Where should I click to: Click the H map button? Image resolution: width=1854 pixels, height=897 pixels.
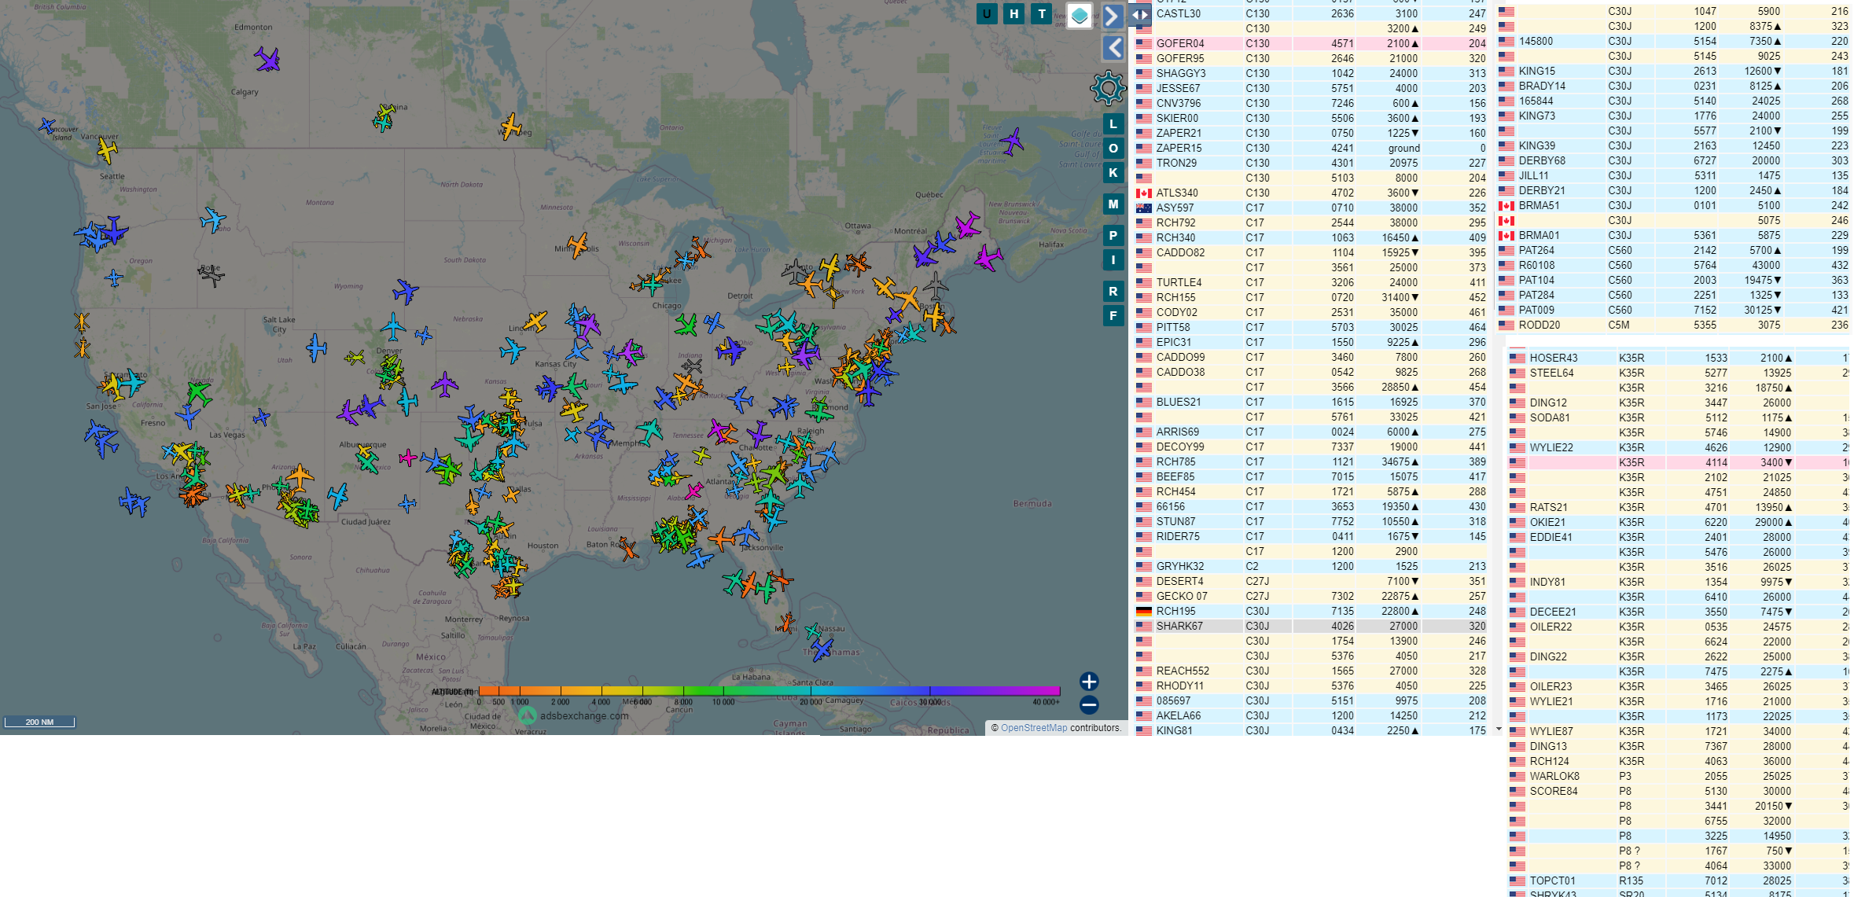click(1014, 13)
